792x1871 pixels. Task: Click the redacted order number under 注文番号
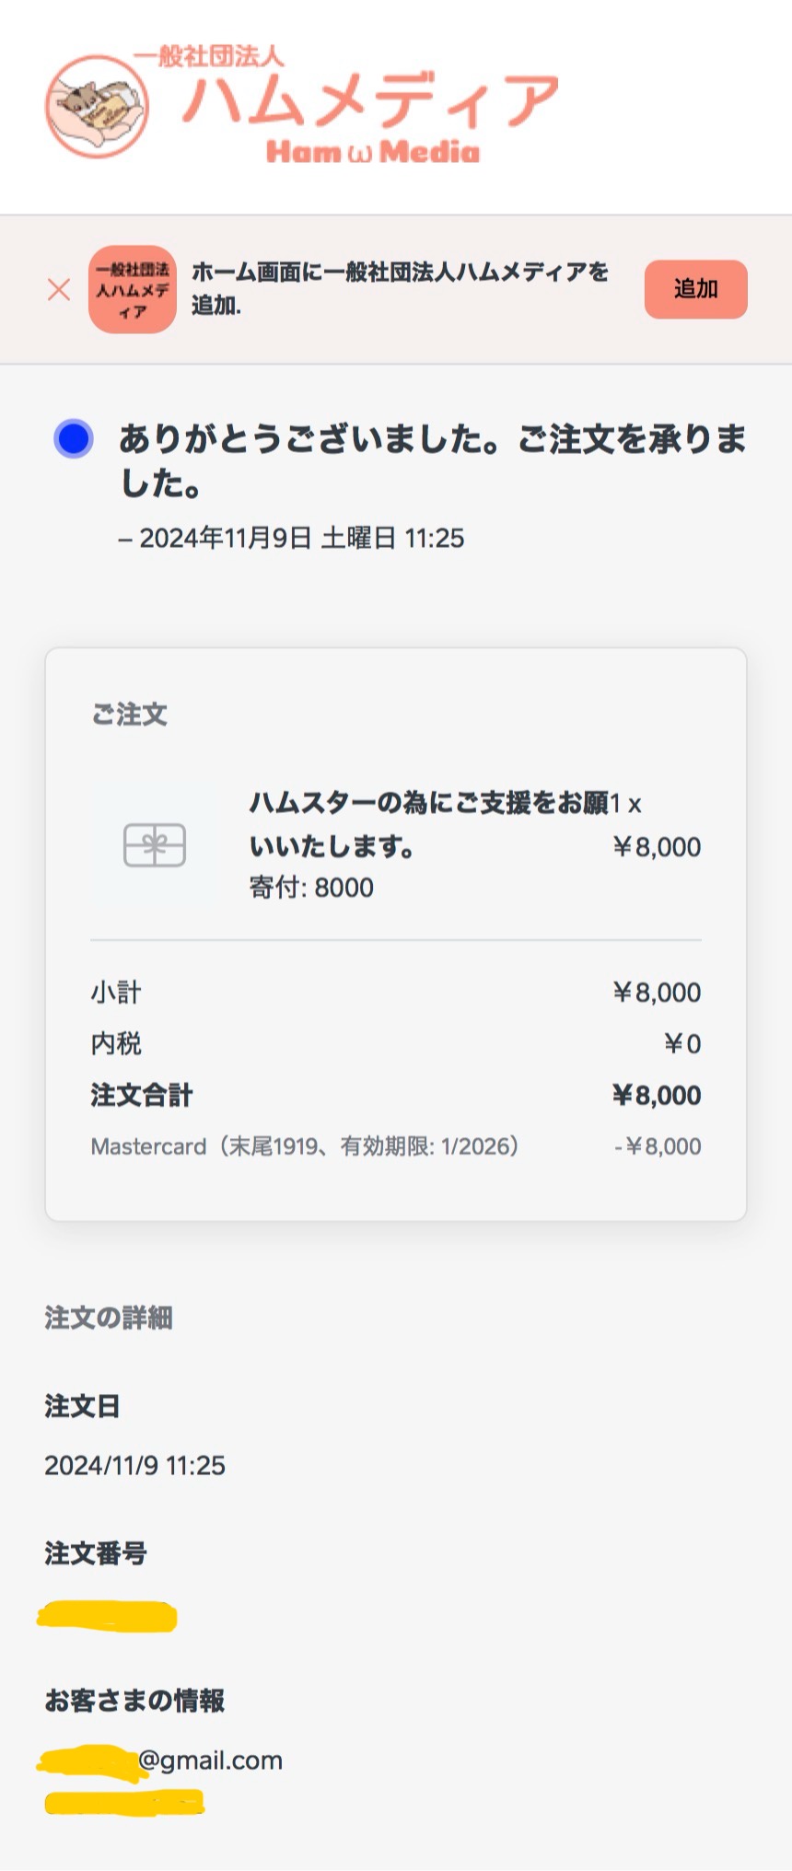tap(107, 1616)
